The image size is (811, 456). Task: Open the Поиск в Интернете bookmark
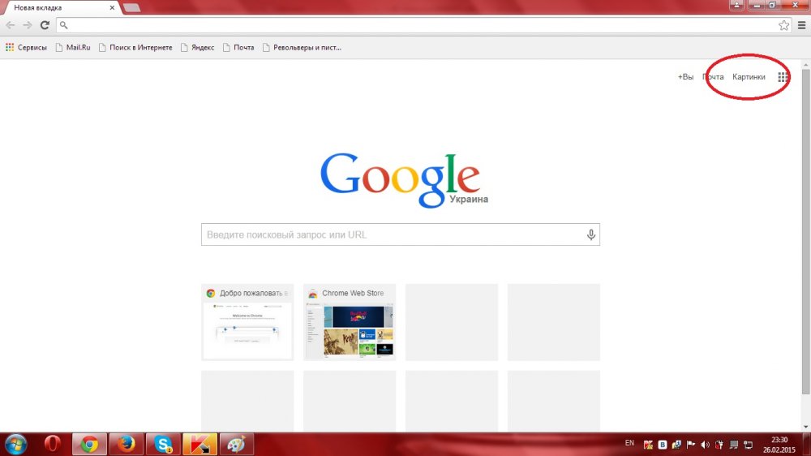[135, 47]
